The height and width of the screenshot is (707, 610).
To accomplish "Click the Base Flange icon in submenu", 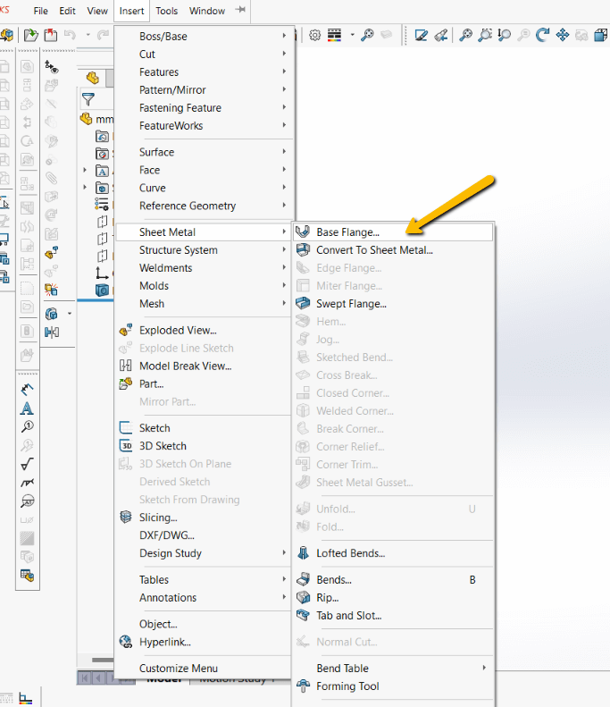I will click(x=303, y=231).
